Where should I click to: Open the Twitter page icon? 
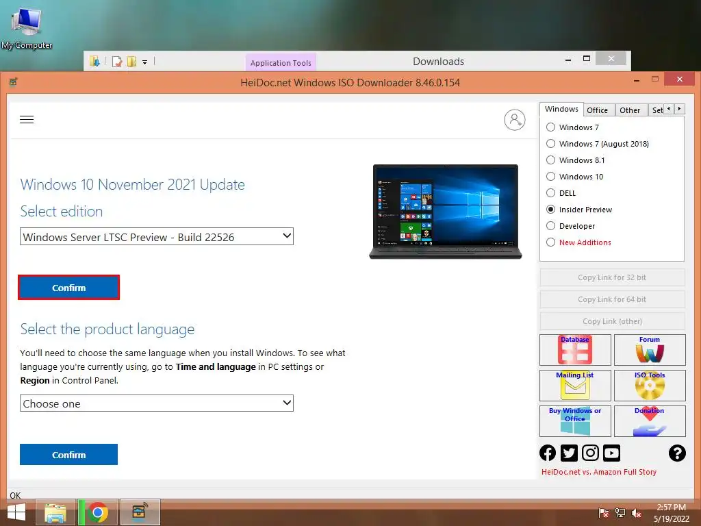coord(569,453)
